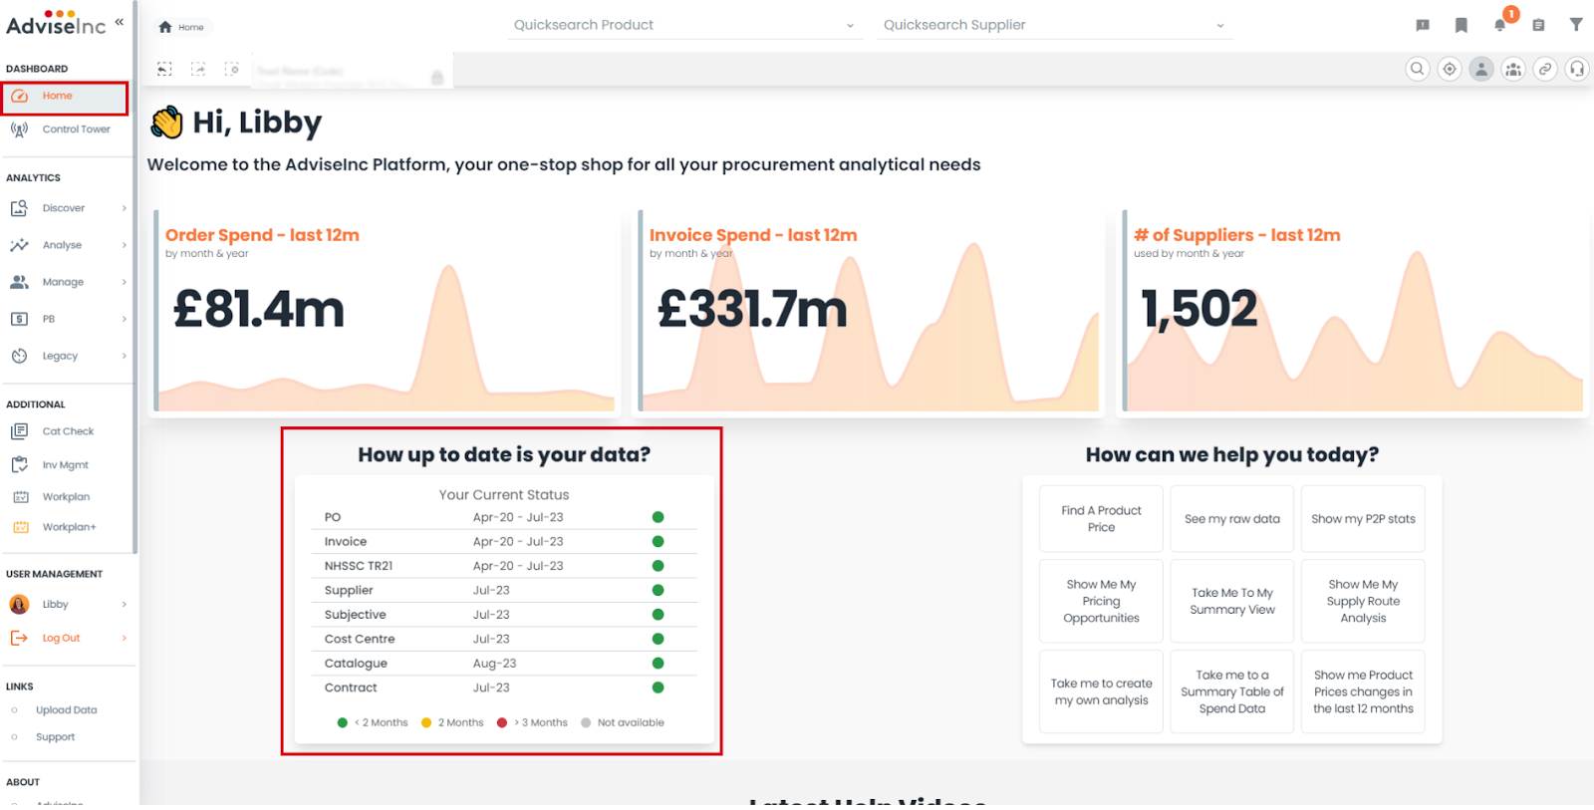Click the 'Not available' legend entry
This screenshot has width=1594, height=810.
(x=623, y=723)
